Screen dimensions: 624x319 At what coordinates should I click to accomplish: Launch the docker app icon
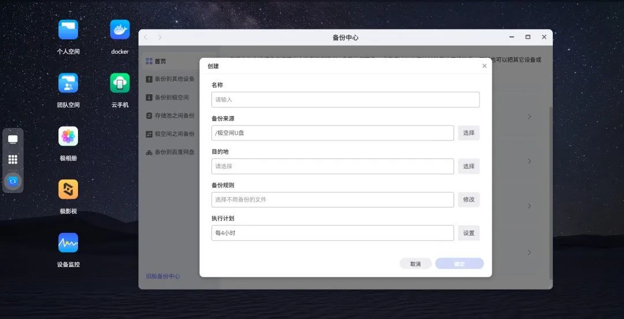(x=120, y=29)
